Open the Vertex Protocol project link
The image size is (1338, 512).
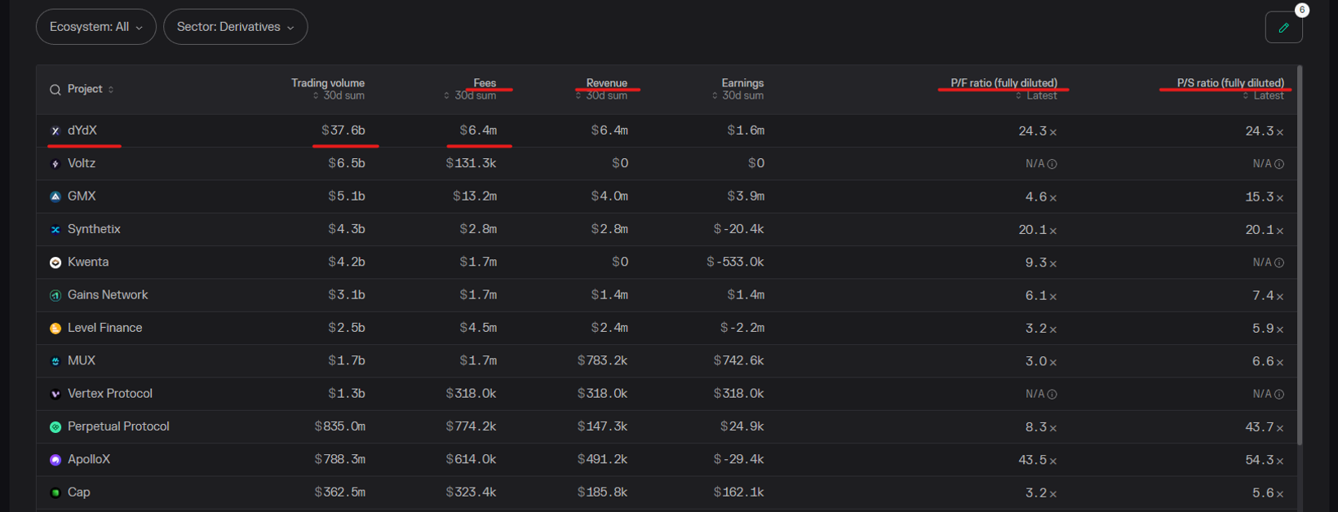click(x=110, y=393)
